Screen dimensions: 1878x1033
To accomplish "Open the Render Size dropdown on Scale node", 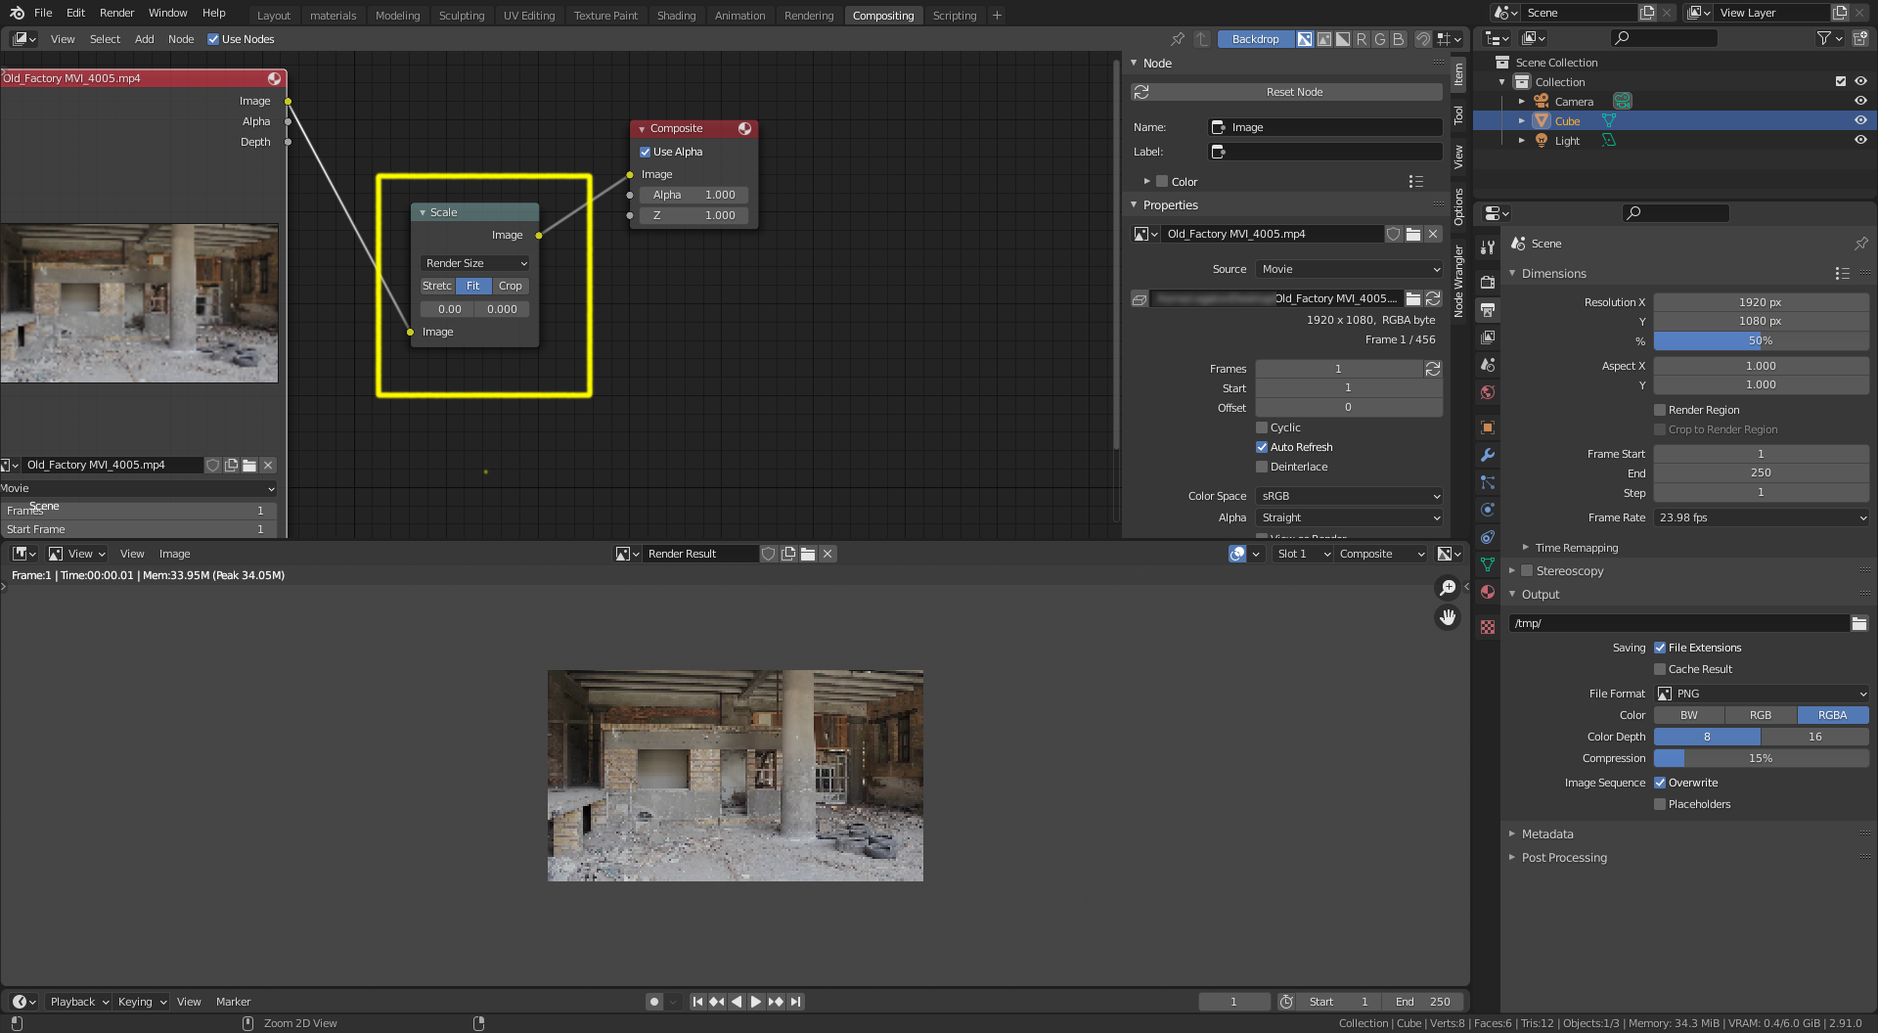I will [475, 263].
